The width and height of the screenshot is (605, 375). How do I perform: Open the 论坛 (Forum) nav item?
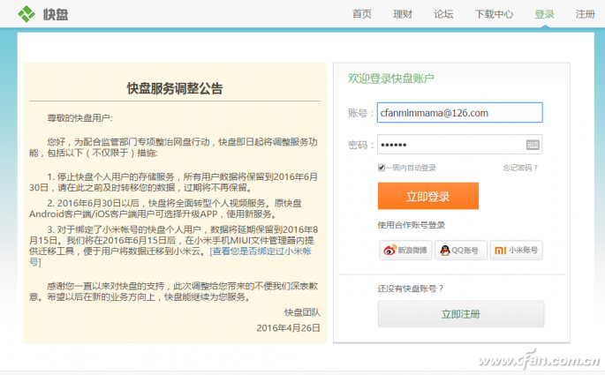443,14
